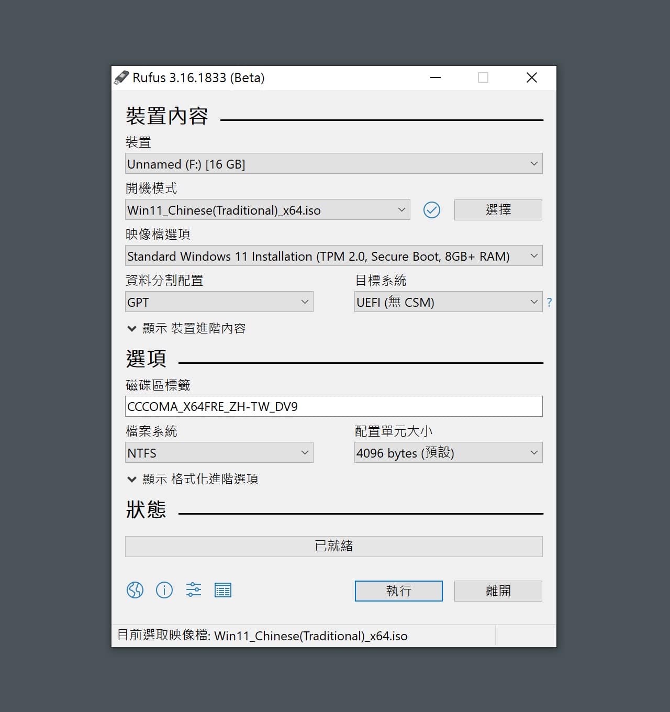Minimize the Rufus window

click(435, 77)
